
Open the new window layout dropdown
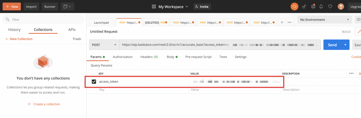[x=67, y=6]
